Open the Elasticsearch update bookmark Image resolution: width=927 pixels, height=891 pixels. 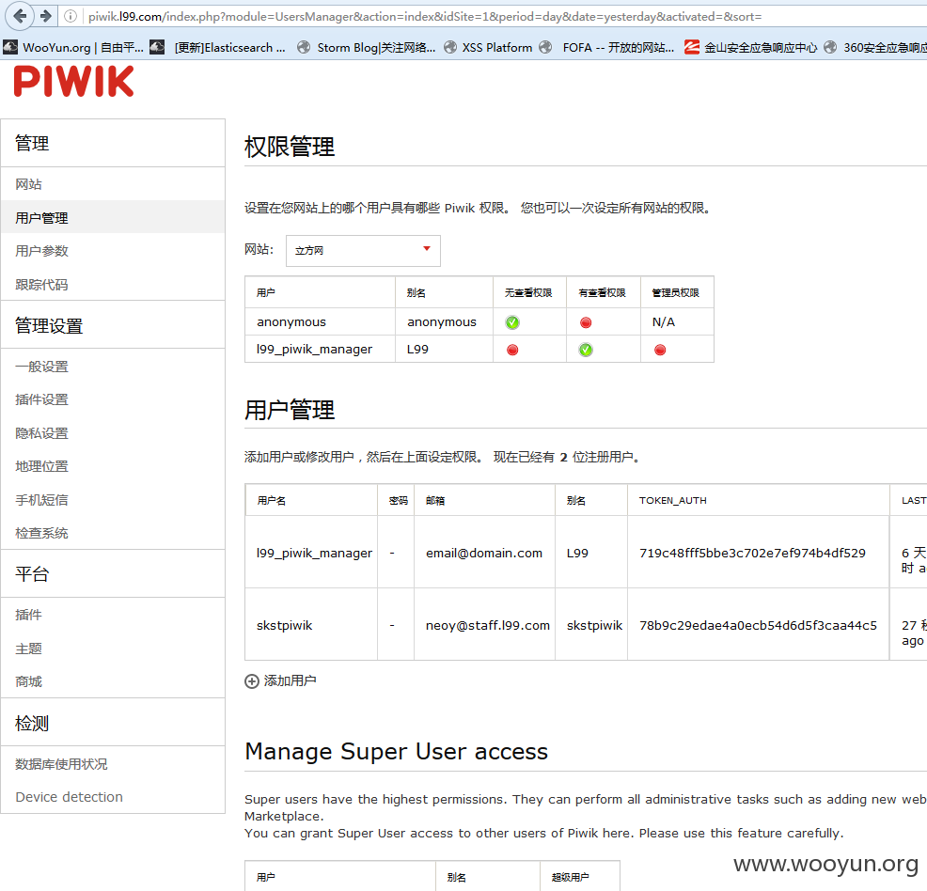pos(217,47)
